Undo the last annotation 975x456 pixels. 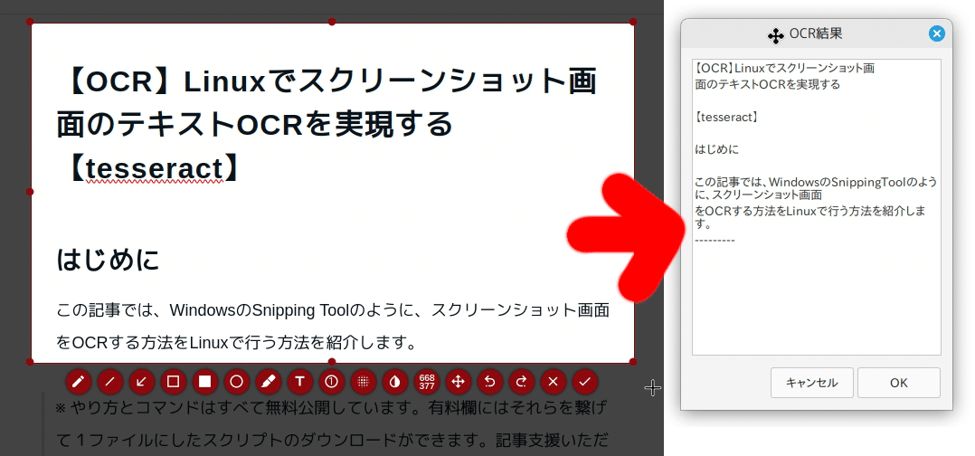click(x=490, y=382)
